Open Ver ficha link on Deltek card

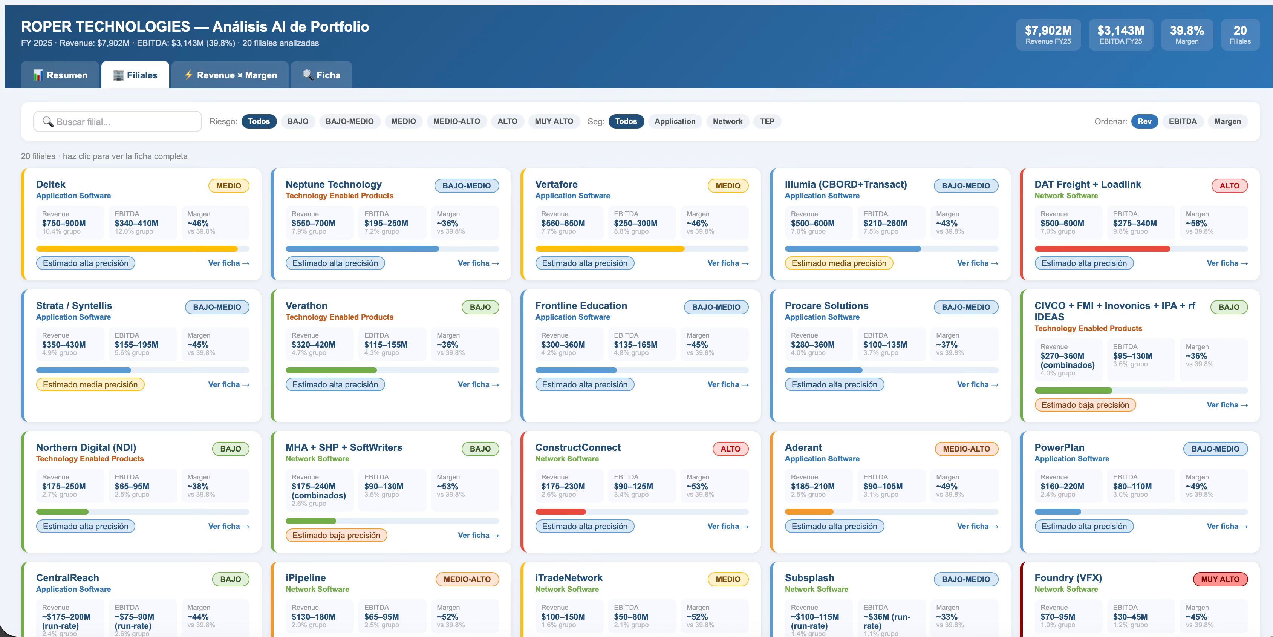(x=228, y=263)
